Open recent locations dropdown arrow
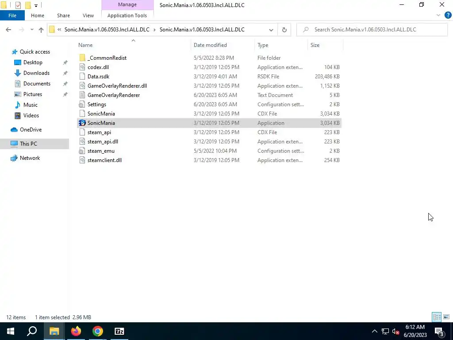This screenshot has width=453, height=340. tap(32, 30)
